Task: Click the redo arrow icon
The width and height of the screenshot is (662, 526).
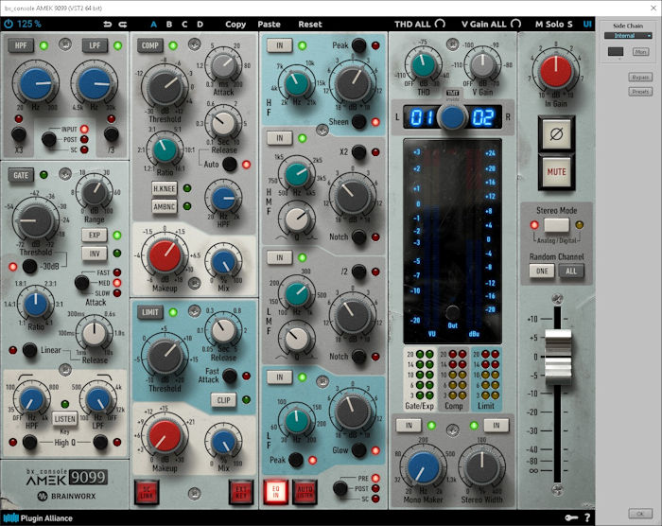Action: [x=123, y=25]
